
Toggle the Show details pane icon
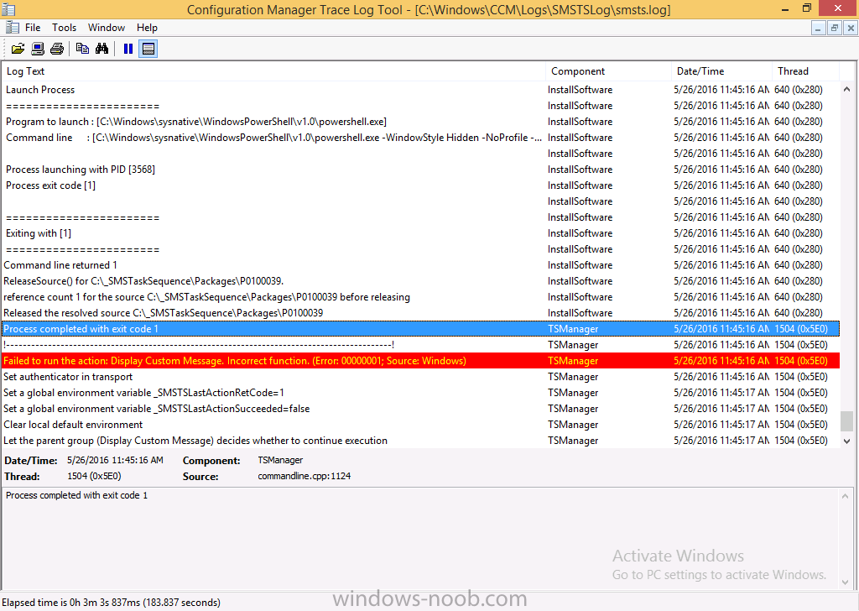click(x=148, y=49)
